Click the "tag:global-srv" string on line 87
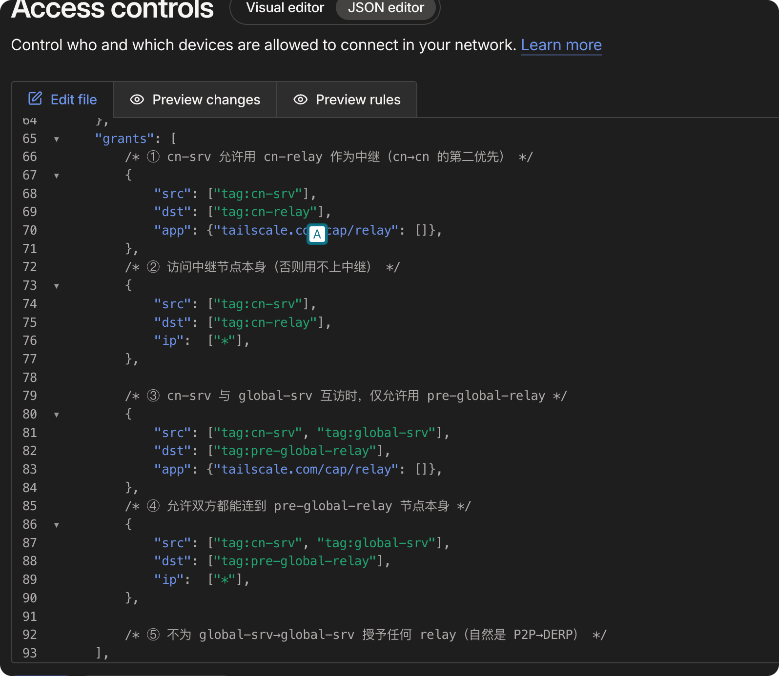Image resolution: width=779 pixels, height=676 pixels. [376, 543]
